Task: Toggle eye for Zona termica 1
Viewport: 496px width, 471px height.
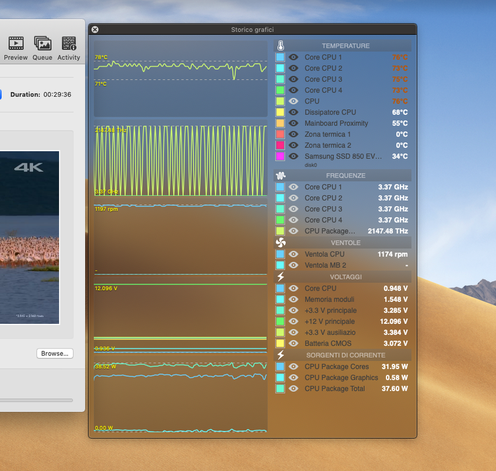Action: [293, 134]
